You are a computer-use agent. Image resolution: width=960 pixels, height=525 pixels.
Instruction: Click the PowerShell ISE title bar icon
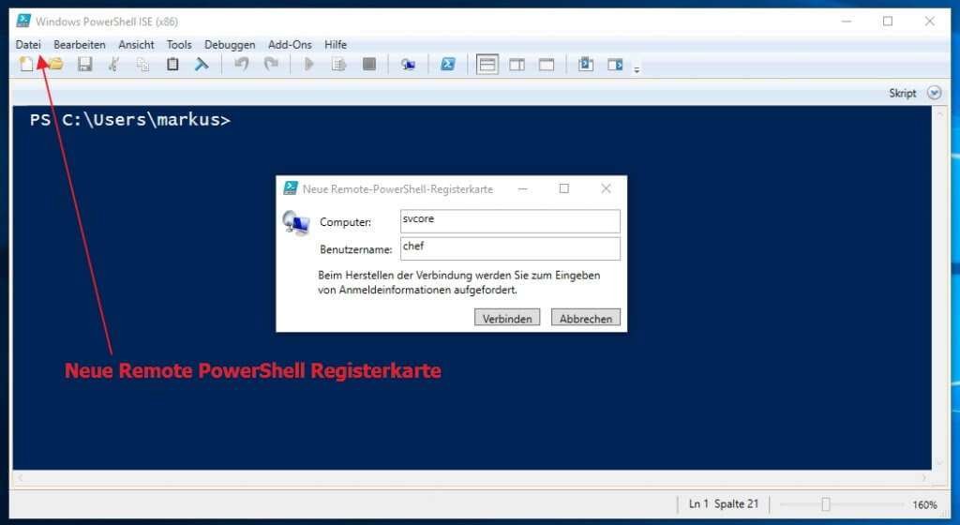[x=23, y=21]
